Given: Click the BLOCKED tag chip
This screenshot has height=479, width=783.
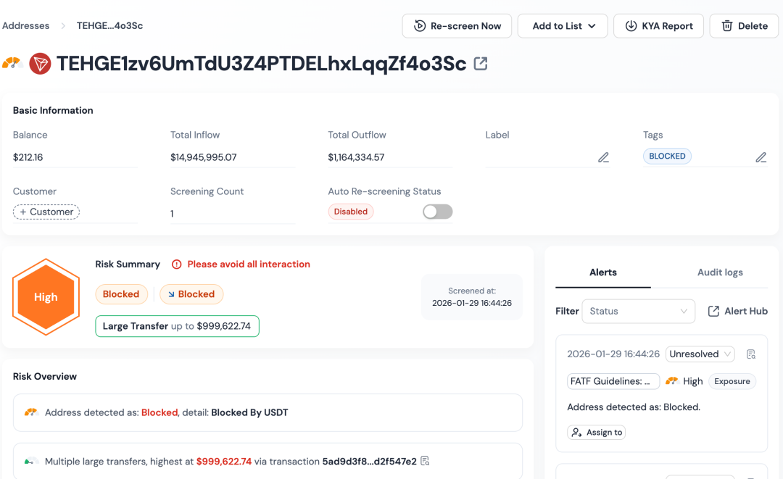Looking at the screenshot, I should click(x=667, y=156).
